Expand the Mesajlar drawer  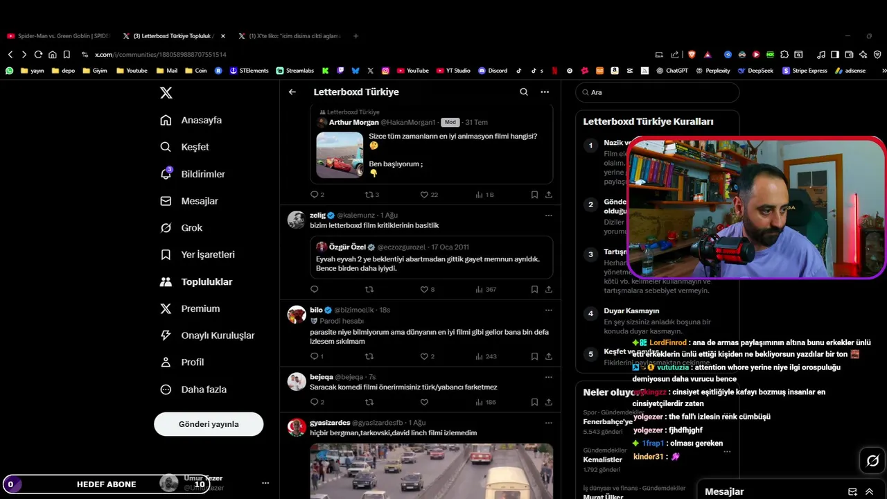(x=869, y=491)
